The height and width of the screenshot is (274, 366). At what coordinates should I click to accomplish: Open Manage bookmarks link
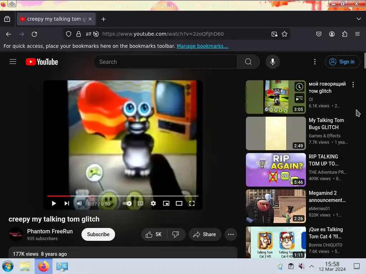202,46
